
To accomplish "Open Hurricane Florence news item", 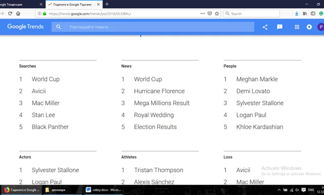I will tap(160, 91).
